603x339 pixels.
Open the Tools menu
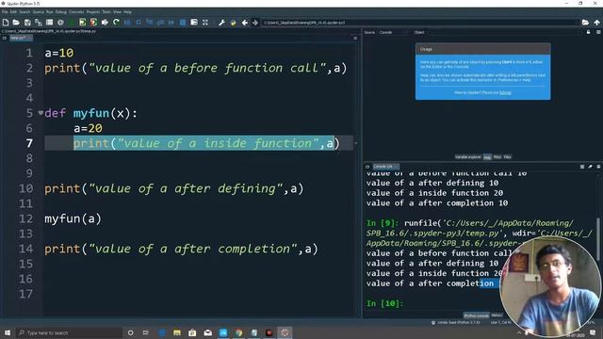click(106, 12)
